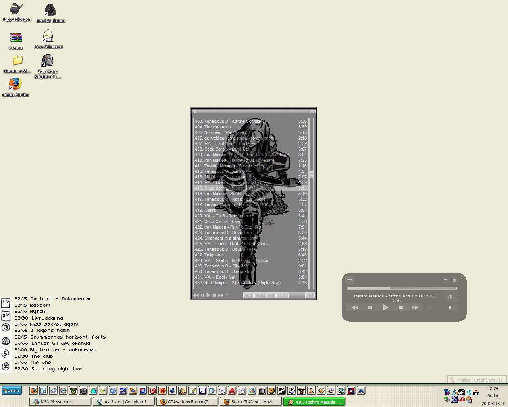Open the Rem menu in playlist
The height and width of the screenshot is (407, 508).
260,295
